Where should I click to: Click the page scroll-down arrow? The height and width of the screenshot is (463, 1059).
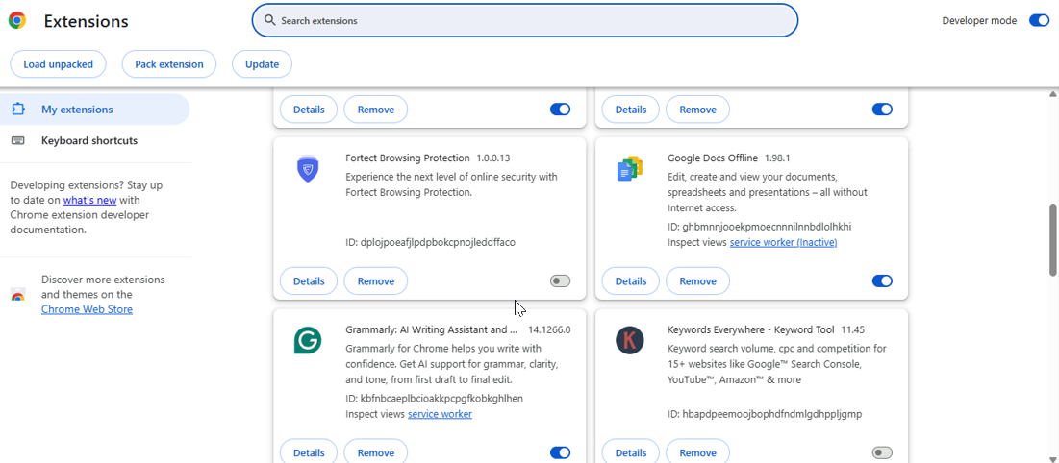pyautogui.click(x=1052, y=458)
